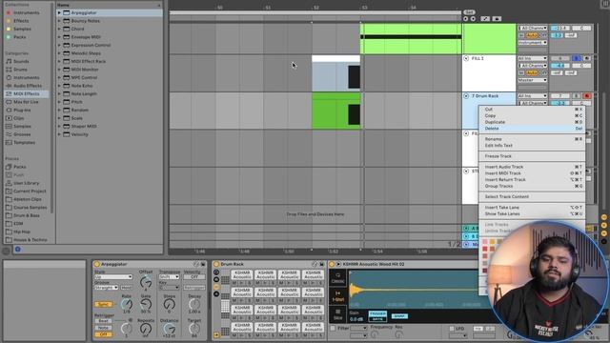
Task: Expand the Chord folder in browser
Action: pyautogui.click(x=59, y=29)
